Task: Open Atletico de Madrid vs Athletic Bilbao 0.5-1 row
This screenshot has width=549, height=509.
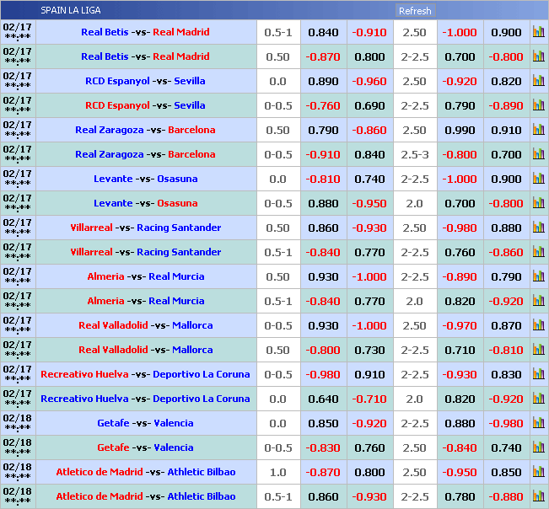Action: (145, 497)
